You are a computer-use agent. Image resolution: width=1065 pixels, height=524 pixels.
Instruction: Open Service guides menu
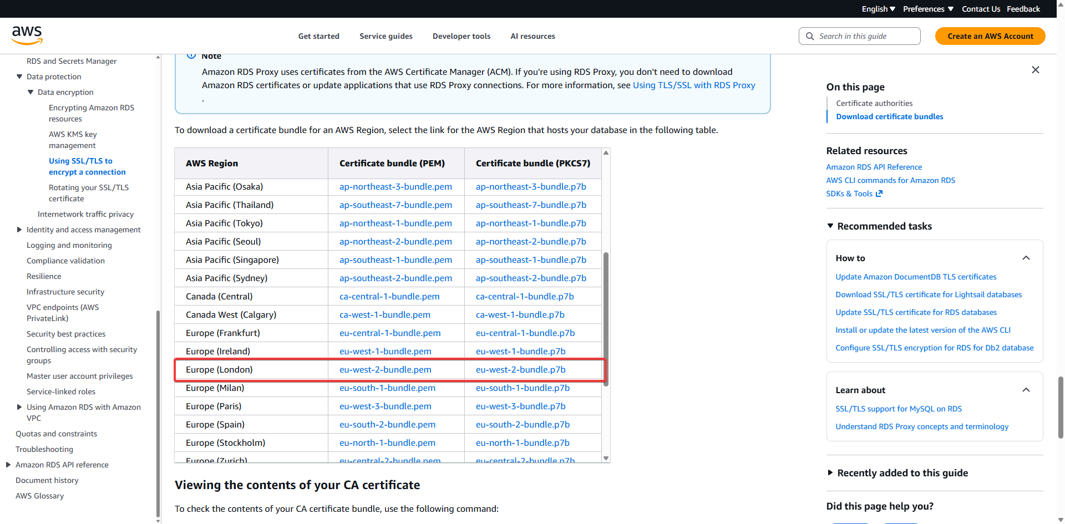click(x=386, y=36)
